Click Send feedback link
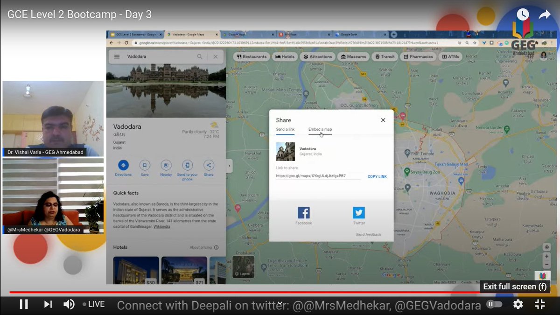 tap(369, 235)
